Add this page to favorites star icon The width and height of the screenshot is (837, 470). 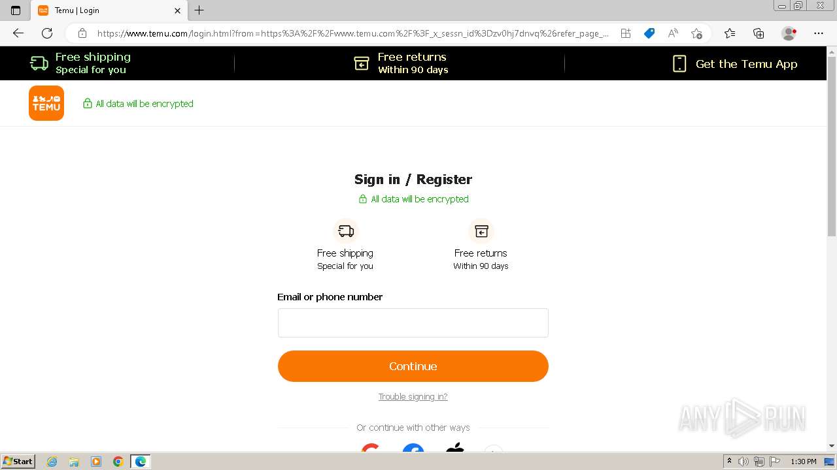[696, 33]
